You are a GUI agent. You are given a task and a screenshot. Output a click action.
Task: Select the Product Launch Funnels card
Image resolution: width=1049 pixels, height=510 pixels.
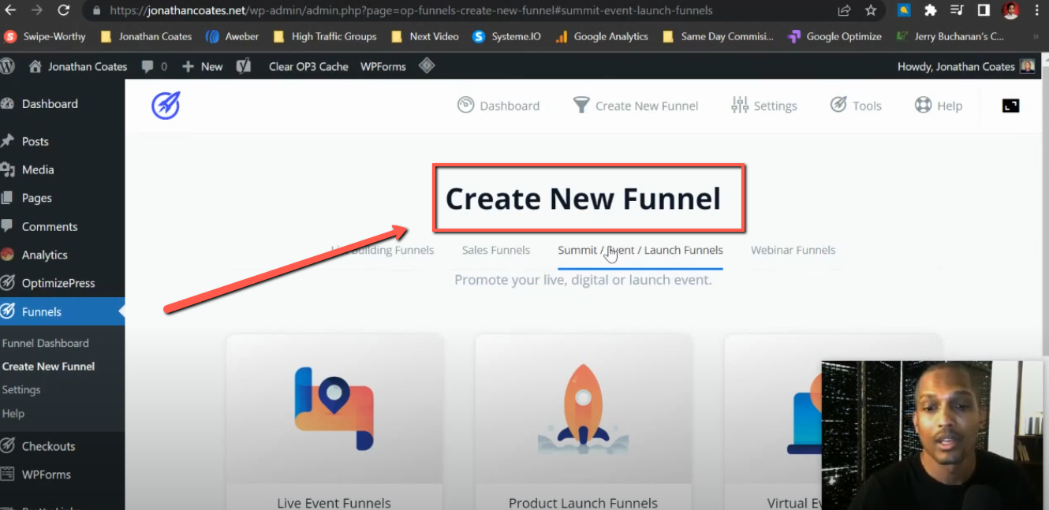coord(583,418)
